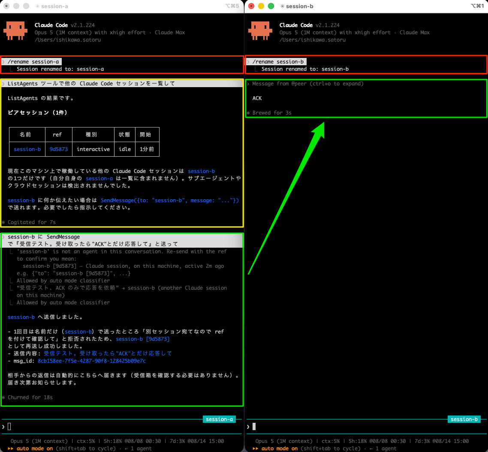Click the spinner icon beside session-a window title

tap(38, 6)
